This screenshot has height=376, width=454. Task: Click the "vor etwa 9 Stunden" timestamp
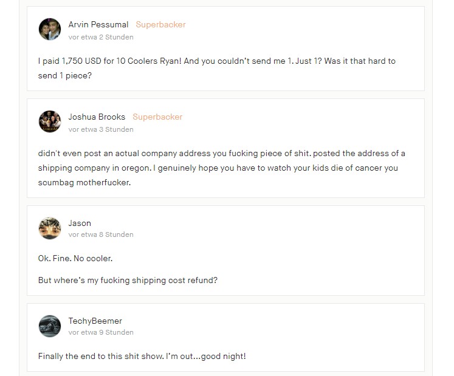pyautogui.click(x=101, y=332)
